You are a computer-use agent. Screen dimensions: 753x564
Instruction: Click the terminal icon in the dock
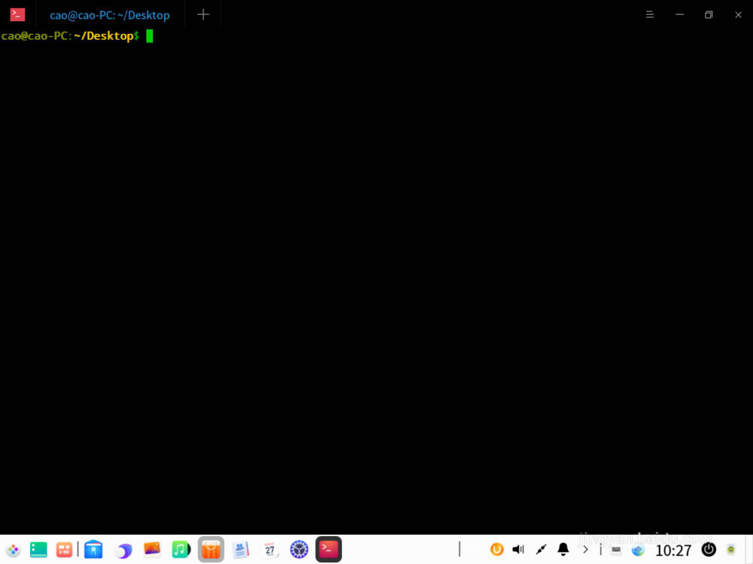tap(328, 550)
